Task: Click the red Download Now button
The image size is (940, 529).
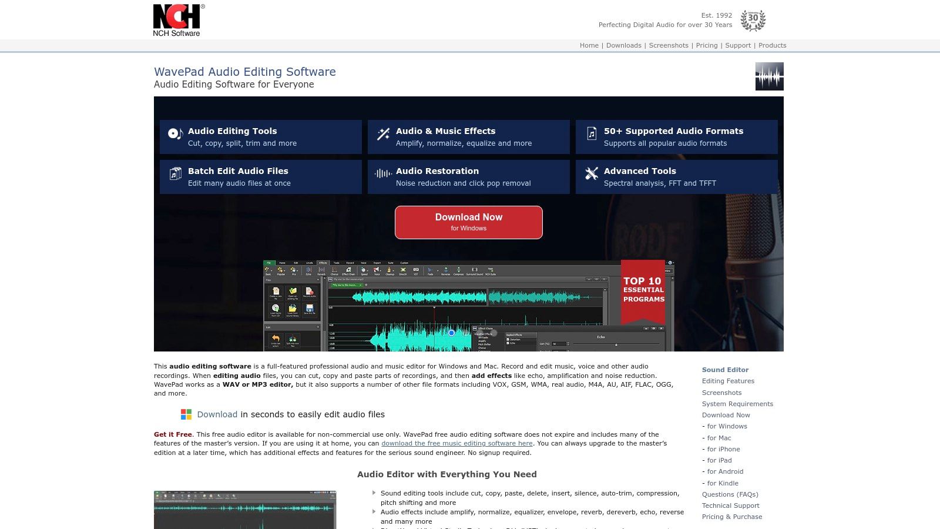Action: click(469, 222)
